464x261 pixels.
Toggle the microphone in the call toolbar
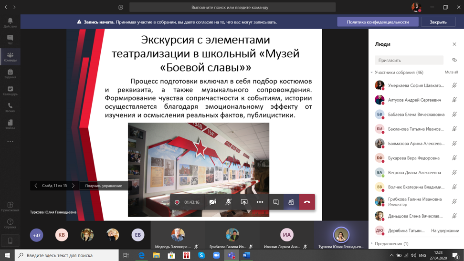[228, 202]
